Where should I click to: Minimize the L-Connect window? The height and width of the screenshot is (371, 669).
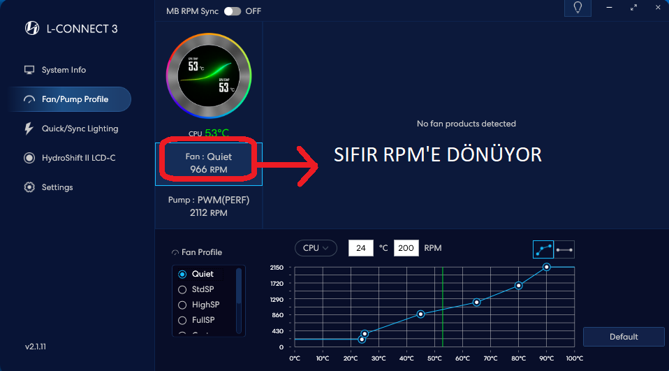coord(609,7)
